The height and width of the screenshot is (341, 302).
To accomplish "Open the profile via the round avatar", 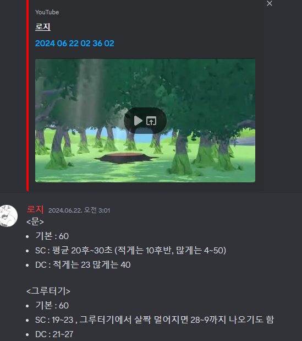I will click(8, 216).
